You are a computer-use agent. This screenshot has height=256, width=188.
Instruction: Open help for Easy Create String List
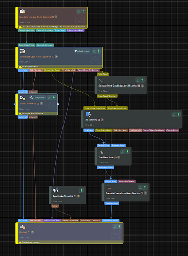coord(78,196)
